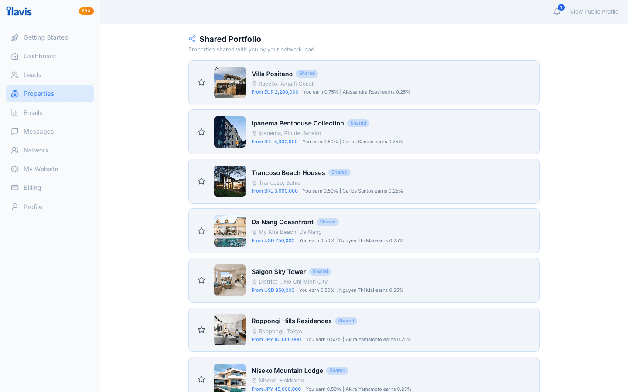Click the share icon beside Shared Portfolio
Screen dimensions: 628x392
pos(192,38)
